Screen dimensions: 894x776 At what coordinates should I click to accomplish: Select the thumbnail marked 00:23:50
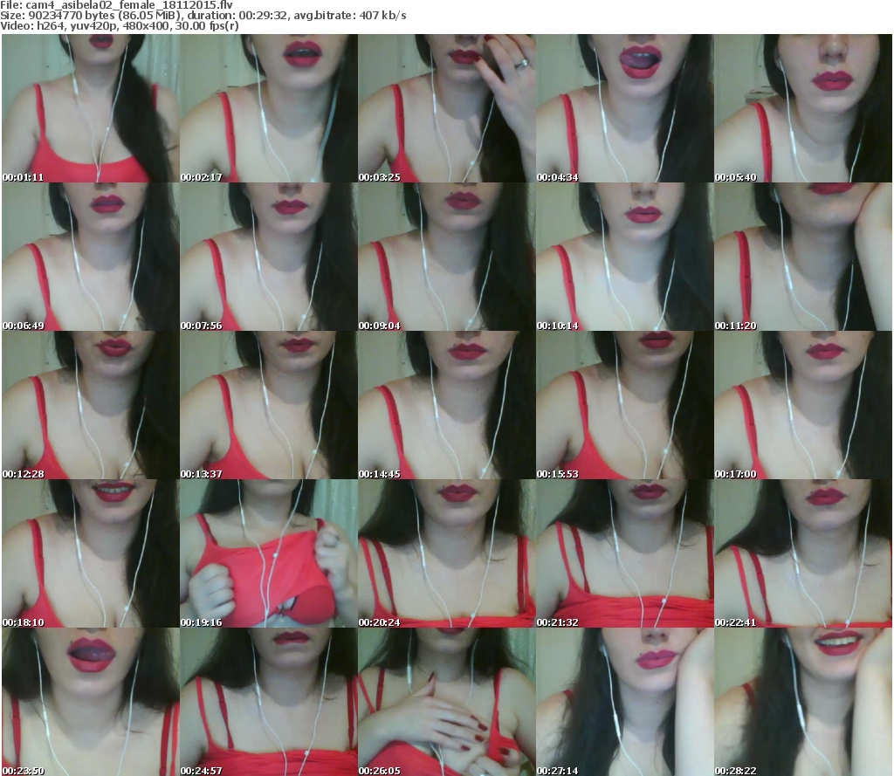click(x=91, y=702)
